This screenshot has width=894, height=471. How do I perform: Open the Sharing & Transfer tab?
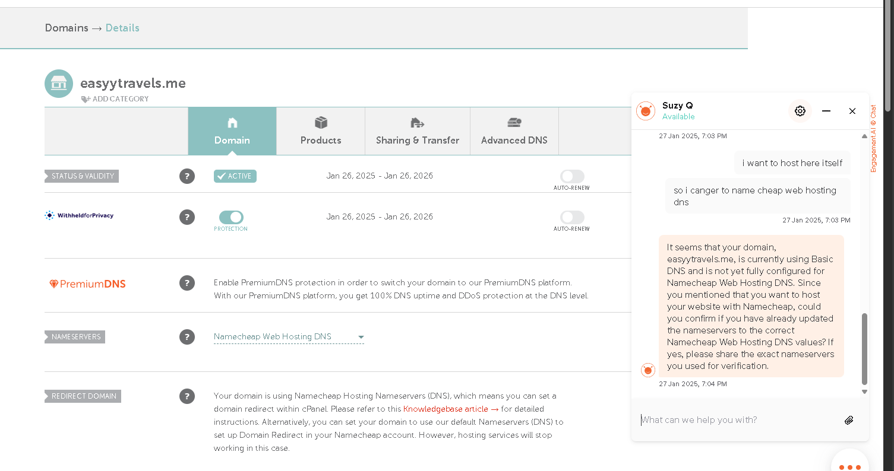(417, 131)
